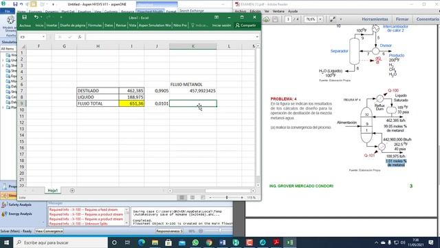440x248 pixels.
Task: Select the cell containing 457,9923425
Action: 193,91
